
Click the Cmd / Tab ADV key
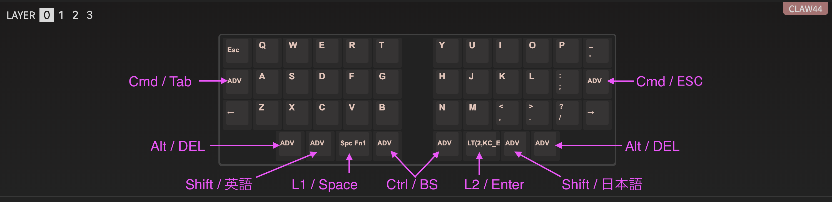click(x=237, y=82)
